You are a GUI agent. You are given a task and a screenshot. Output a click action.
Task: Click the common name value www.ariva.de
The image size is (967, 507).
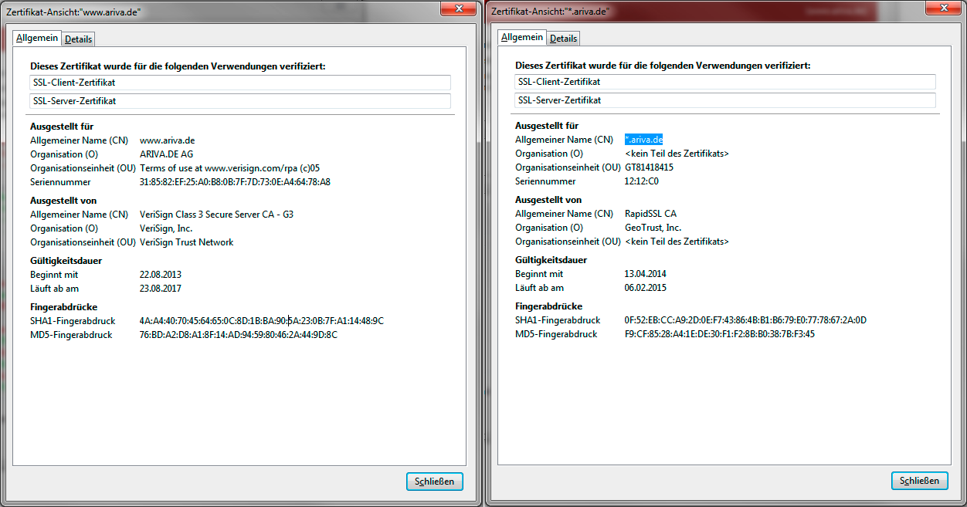(167, 140)
